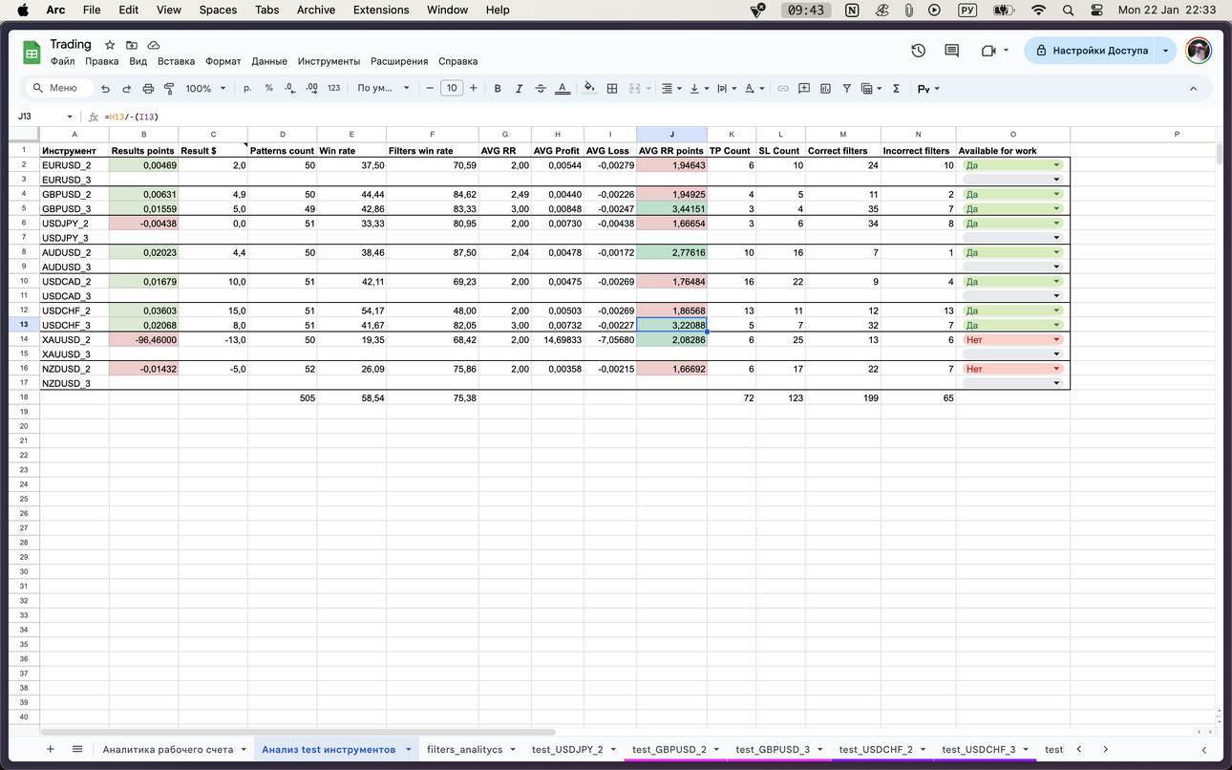The image size is (1232, 770).
Task: Click the add sheet plus button
Action: pos(51,749)
